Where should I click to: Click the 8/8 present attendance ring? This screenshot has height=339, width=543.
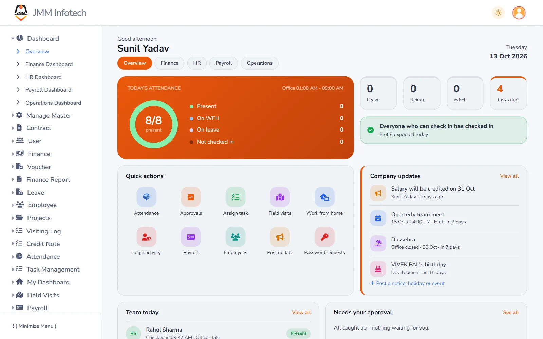tap(153, 124)
